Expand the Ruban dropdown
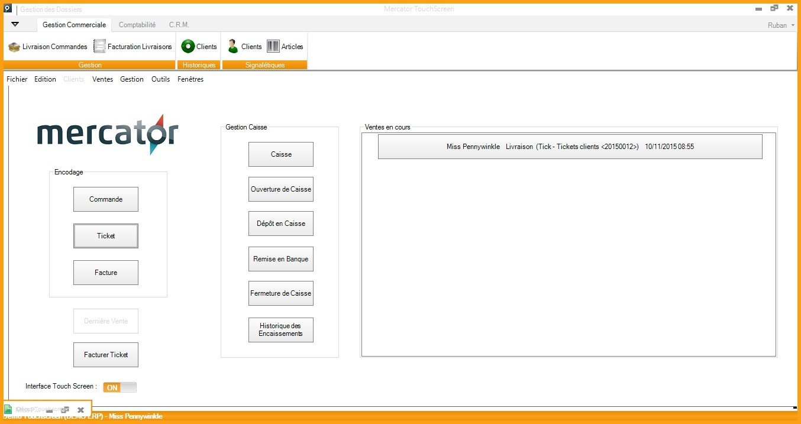The height and width of the screenshot is (424, 801). pos(781,25)
